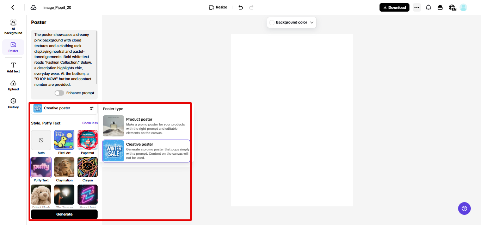Image resolution: width=481 pixels, height=225 pixels.
Task: Choose Product poster type
Action: [x=146, y=126]
